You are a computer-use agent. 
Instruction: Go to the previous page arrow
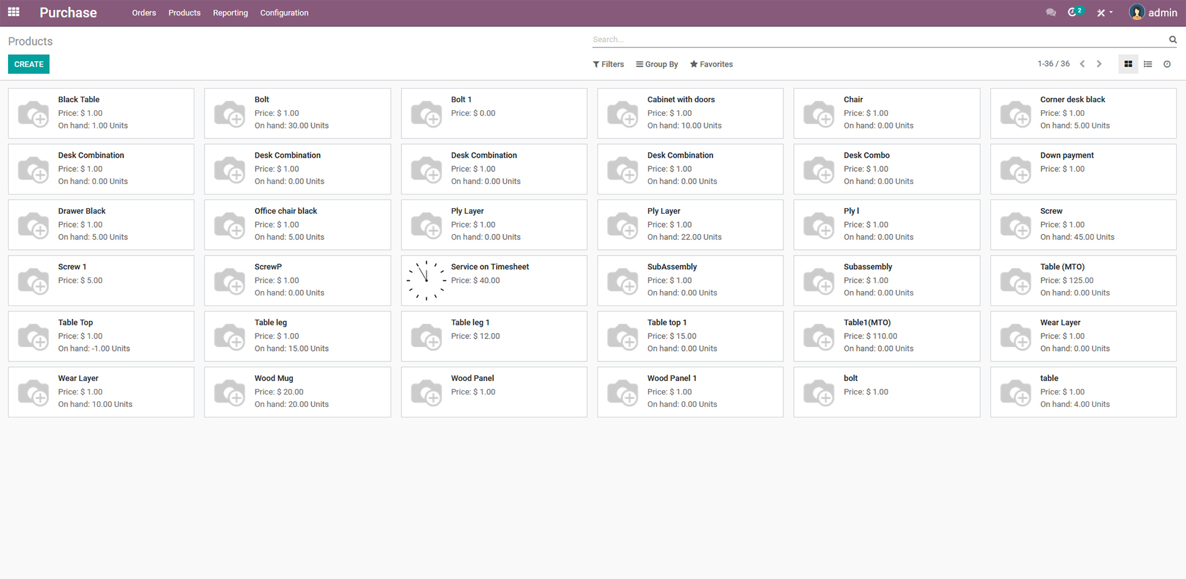1083,64
